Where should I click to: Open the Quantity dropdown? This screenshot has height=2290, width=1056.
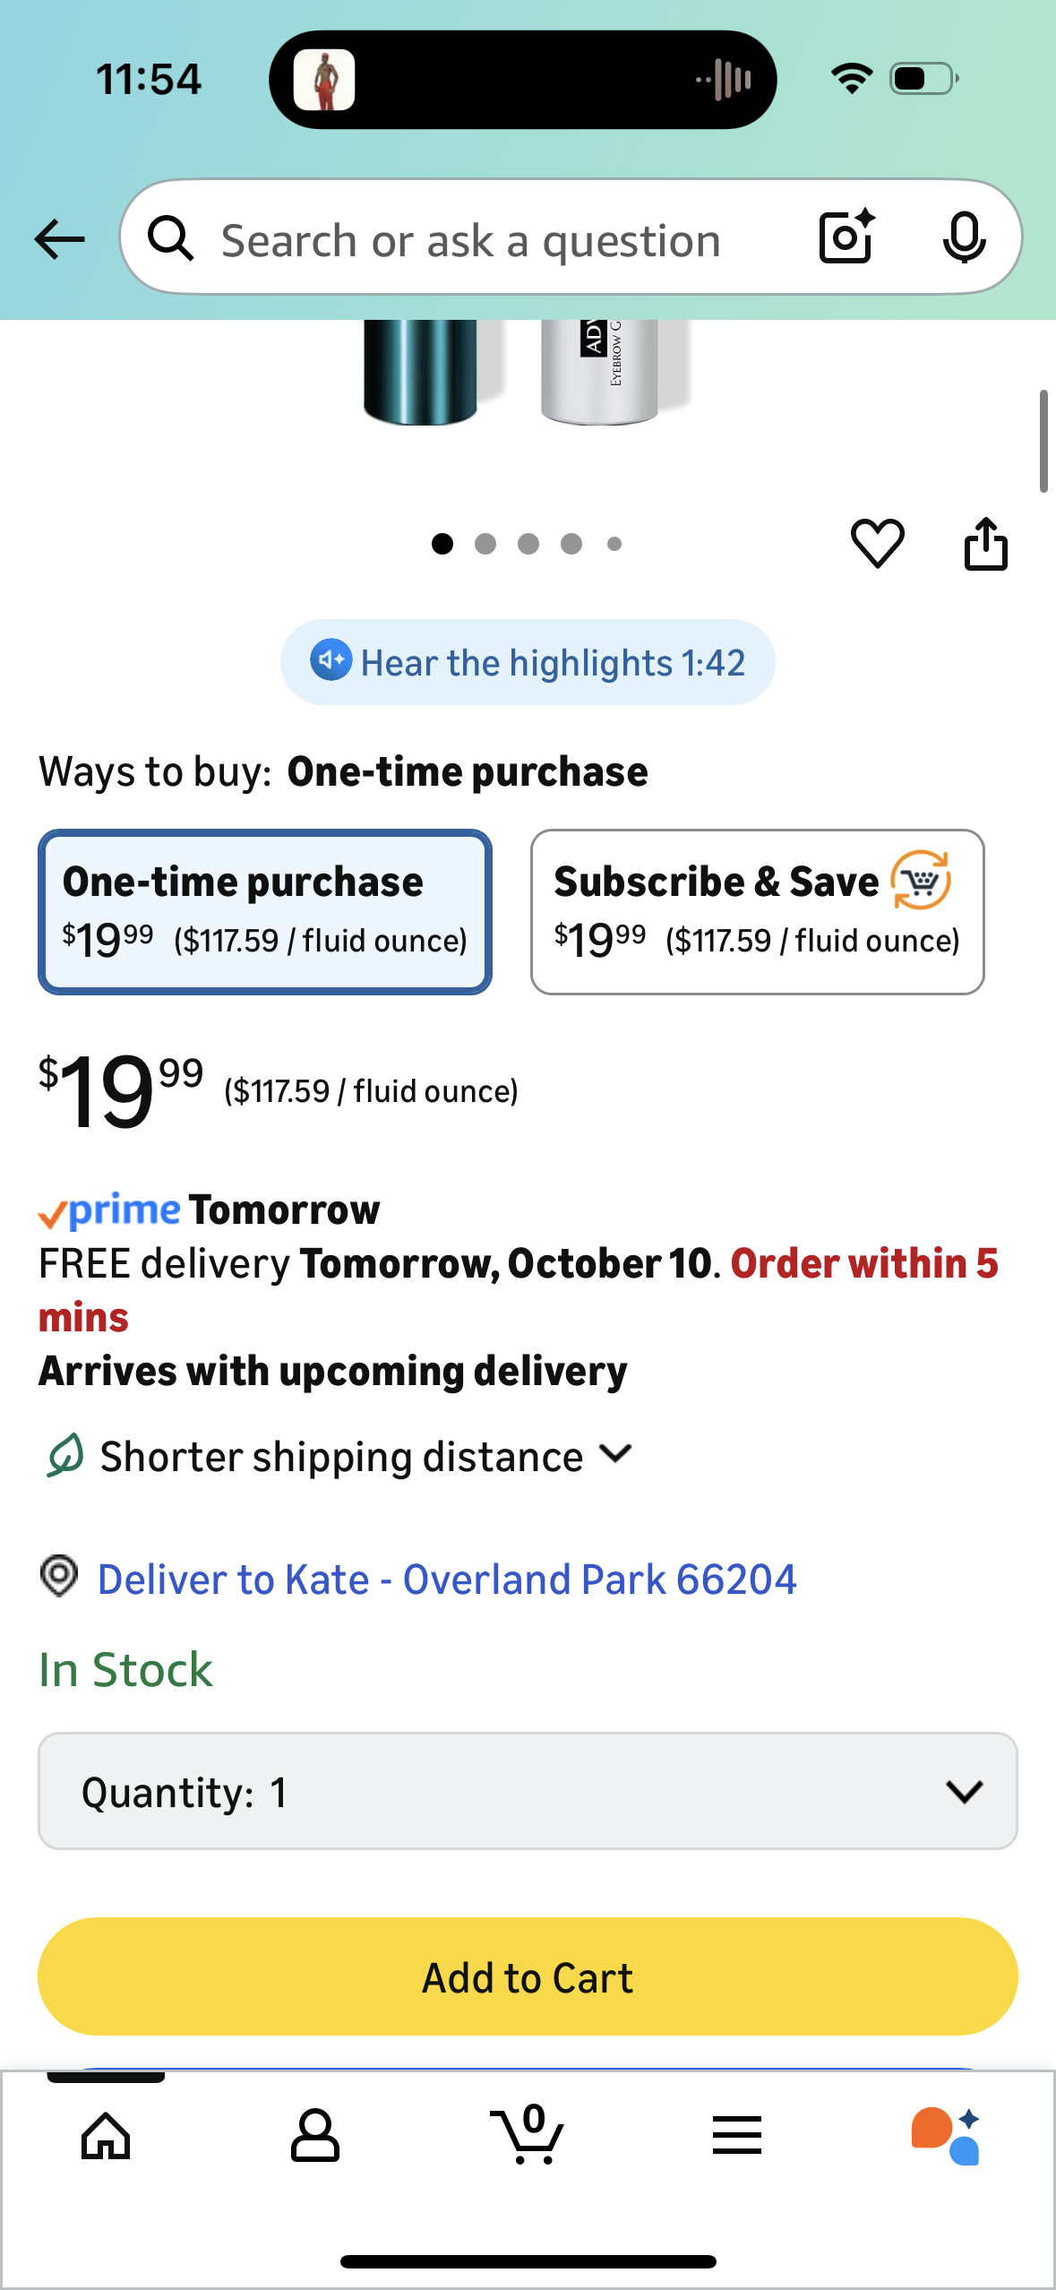point(528,1791)
